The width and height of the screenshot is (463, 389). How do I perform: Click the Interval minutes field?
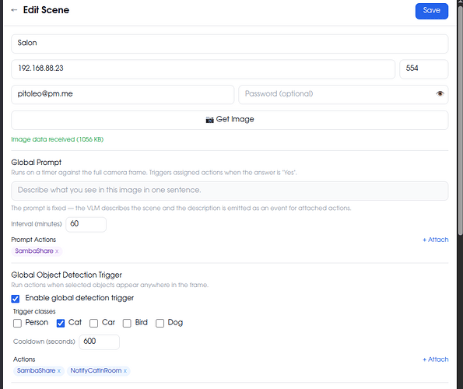[x=86, y=224]
